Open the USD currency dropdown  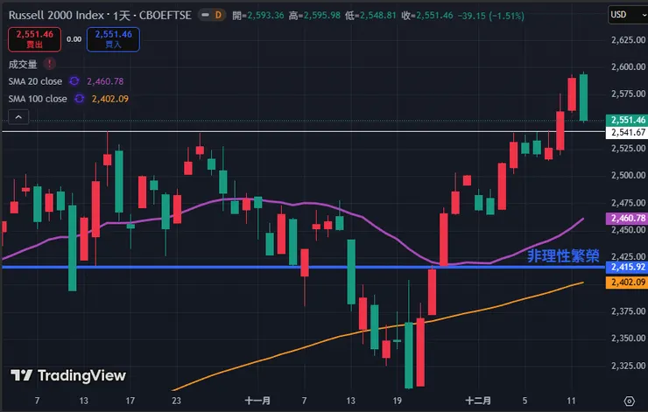[x=628, y=15]
